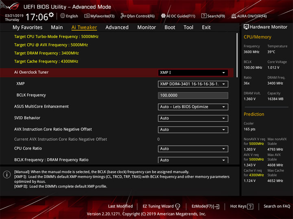Click the EzMode exit arrow icon
This screenshot has height=219, width=293.
217,206
